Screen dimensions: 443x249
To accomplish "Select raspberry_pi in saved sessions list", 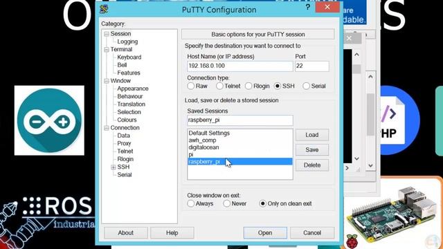I will (x=240, y=162).
